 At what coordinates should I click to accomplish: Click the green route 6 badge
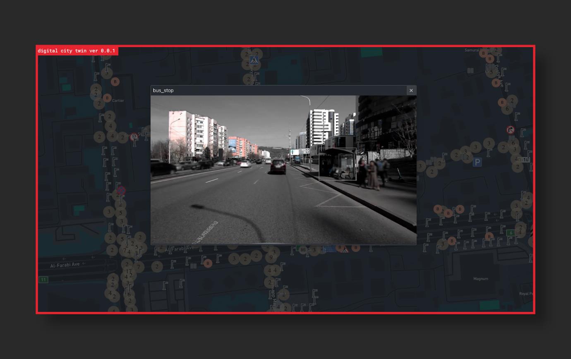pyautogui.click(x=511, y=233)
